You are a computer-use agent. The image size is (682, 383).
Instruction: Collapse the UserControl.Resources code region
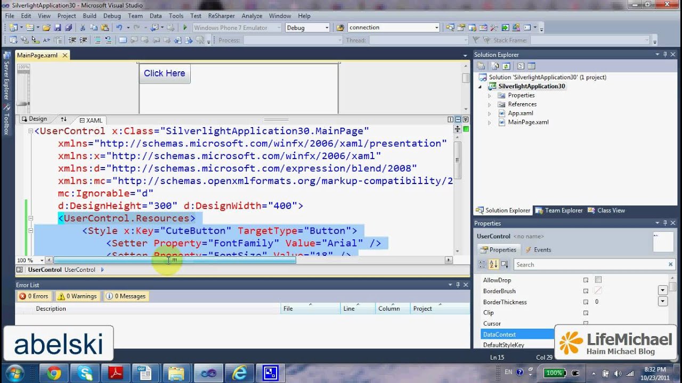pyautogui.click(x=30, y=218)
